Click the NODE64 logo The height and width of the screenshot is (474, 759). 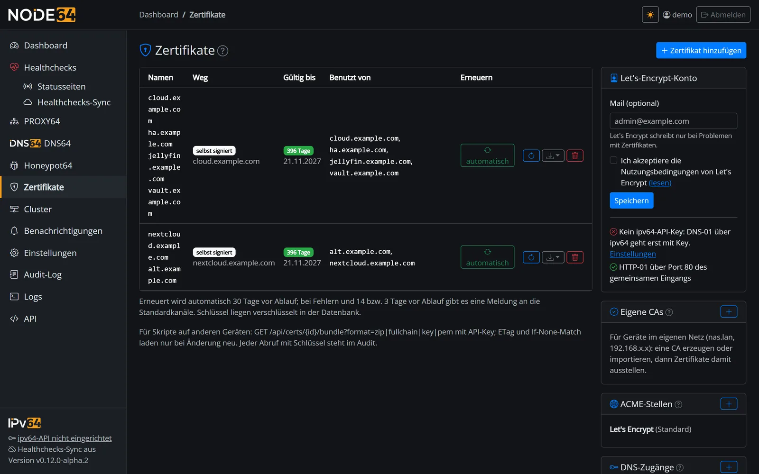[42, 15]
